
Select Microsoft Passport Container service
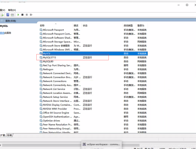57,34
